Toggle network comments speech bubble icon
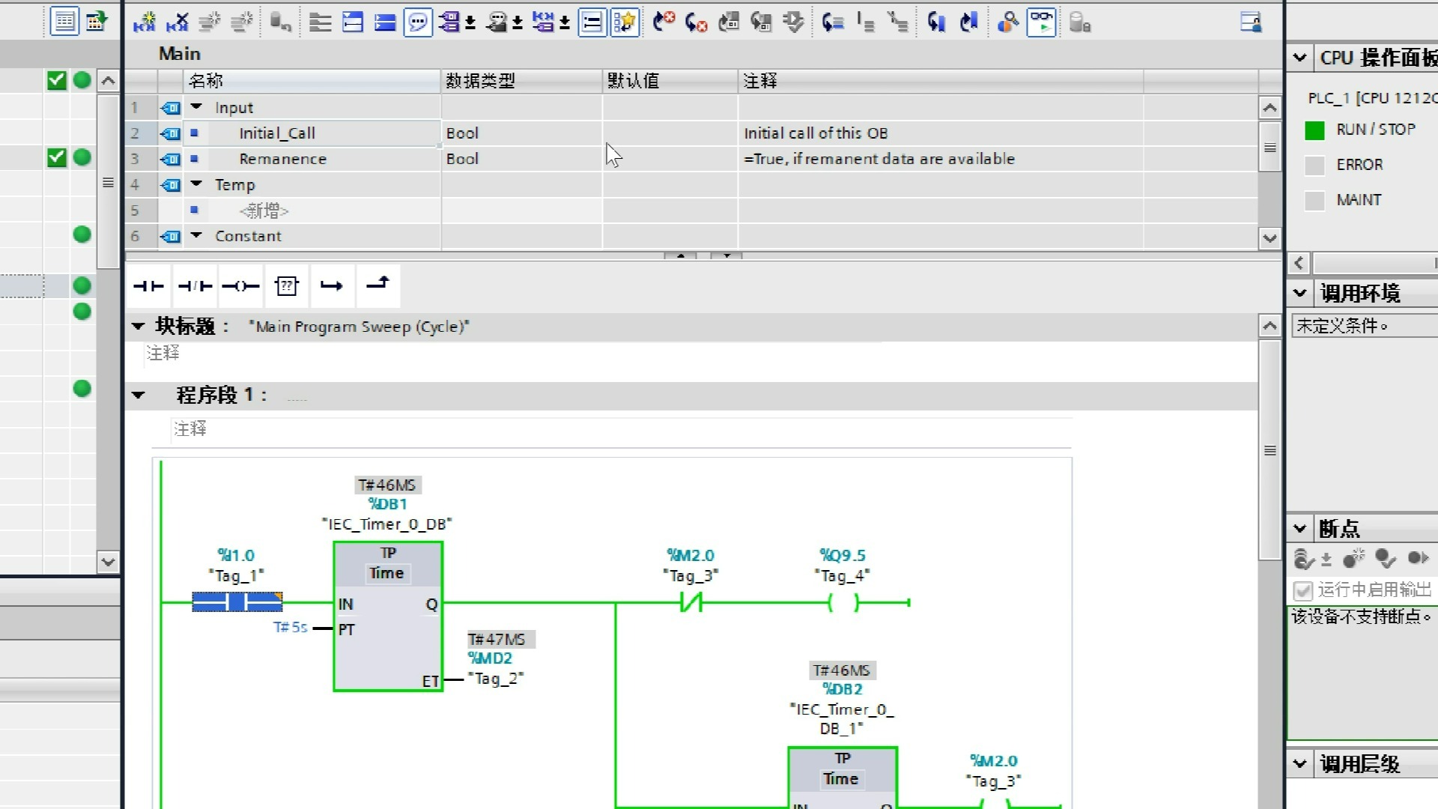1438x809 pixels. [x=417, y=22]
